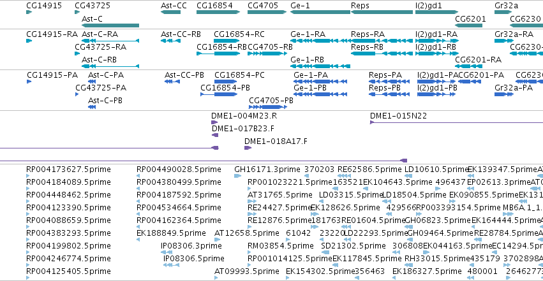Click the Ast-CC-PB protein feature
This screenshot has width=543, height=281.
pos(172,82)
